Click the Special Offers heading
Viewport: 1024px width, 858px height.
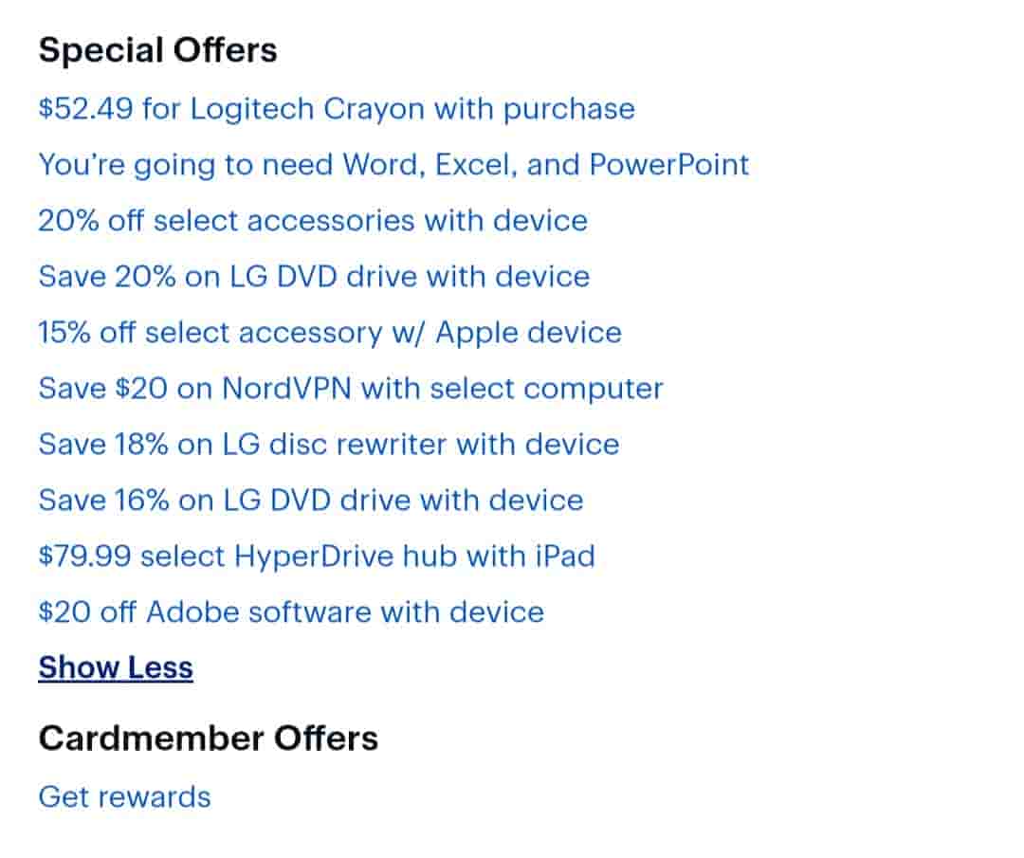157,50
